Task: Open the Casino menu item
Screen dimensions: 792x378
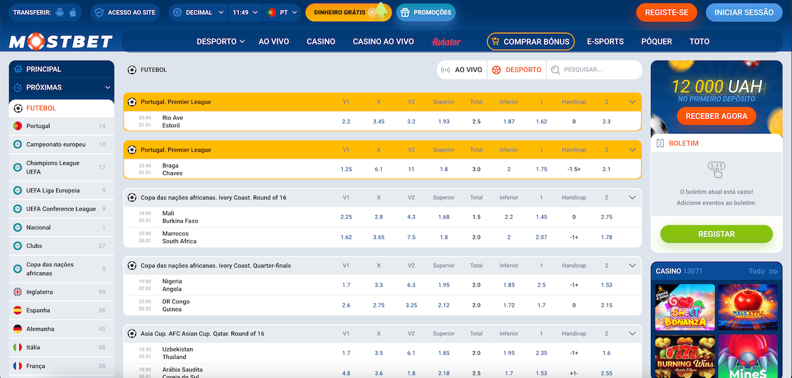Action: 321,41
